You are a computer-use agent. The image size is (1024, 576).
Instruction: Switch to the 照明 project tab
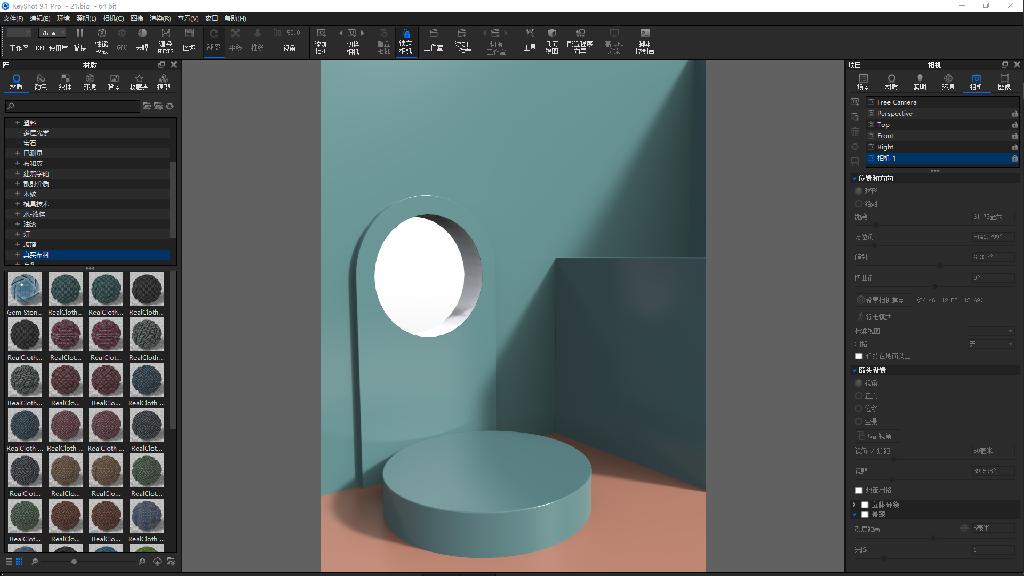[x=919, y=82]
